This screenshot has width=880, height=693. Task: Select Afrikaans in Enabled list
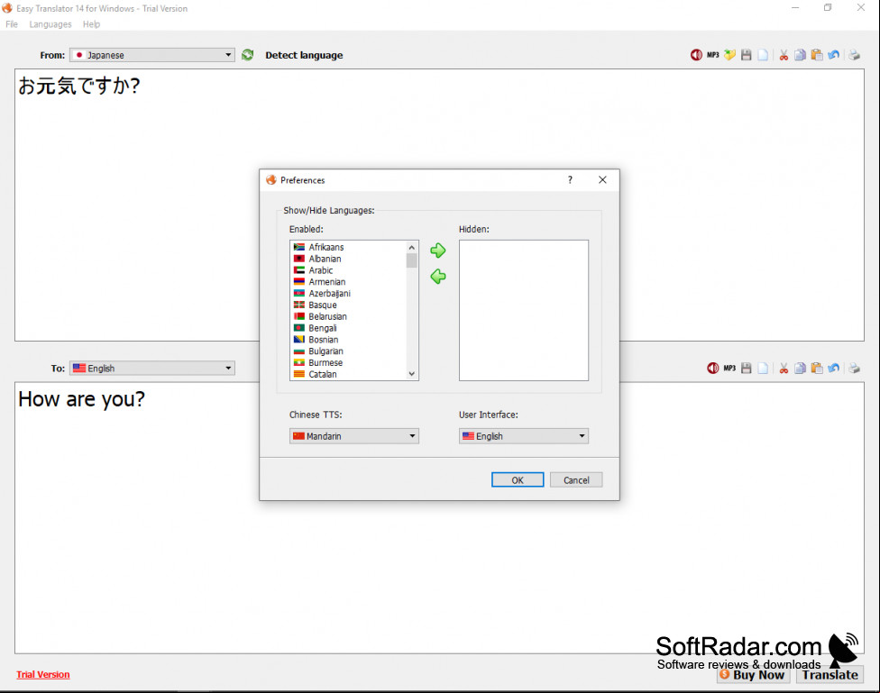348,247
